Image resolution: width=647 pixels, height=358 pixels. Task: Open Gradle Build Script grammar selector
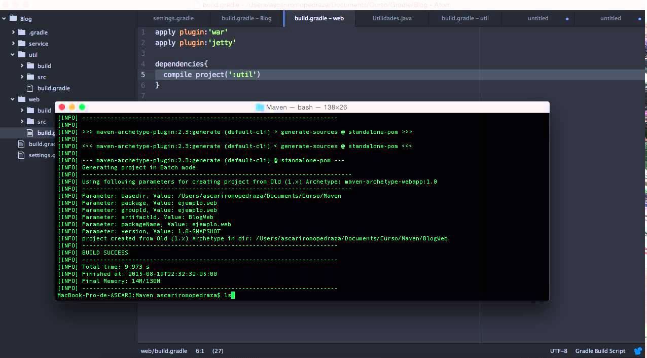[x=600, y=351]
